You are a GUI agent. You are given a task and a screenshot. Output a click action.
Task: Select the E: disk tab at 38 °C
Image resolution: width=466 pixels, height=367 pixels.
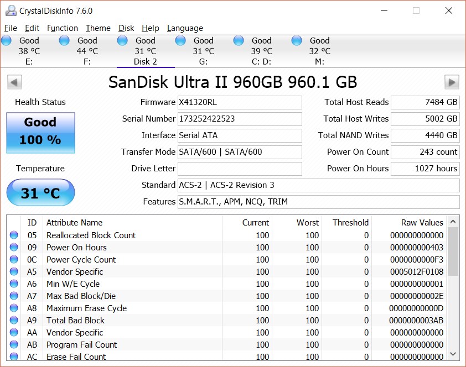[29, 51]
